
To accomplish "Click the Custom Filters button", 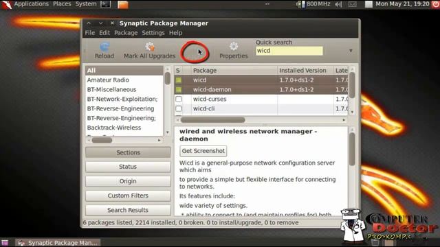I will click(128, 196).
